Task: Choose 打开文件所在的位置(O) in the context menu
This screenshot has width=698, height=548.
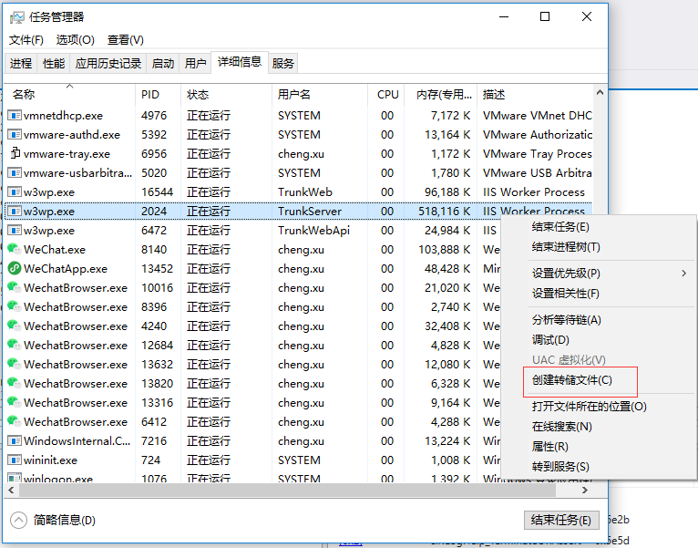Action: pos(589,407)
